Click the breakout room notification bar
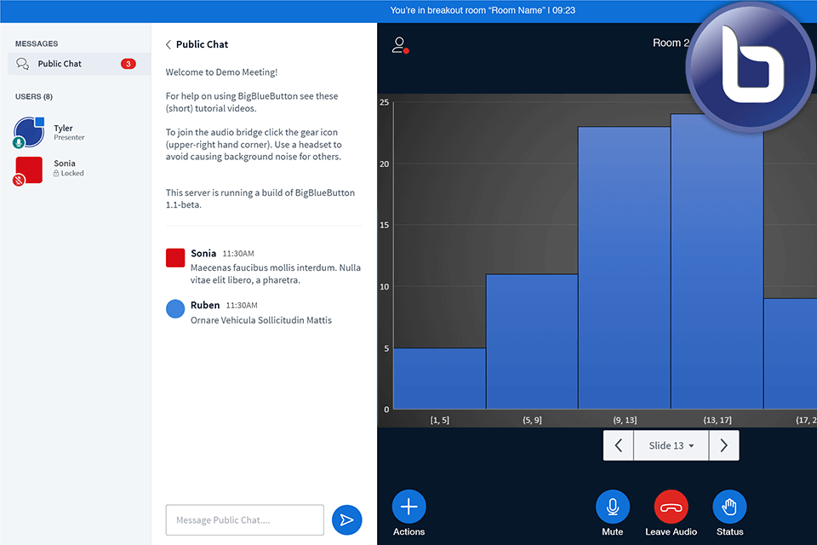 (x=408, y=11)
